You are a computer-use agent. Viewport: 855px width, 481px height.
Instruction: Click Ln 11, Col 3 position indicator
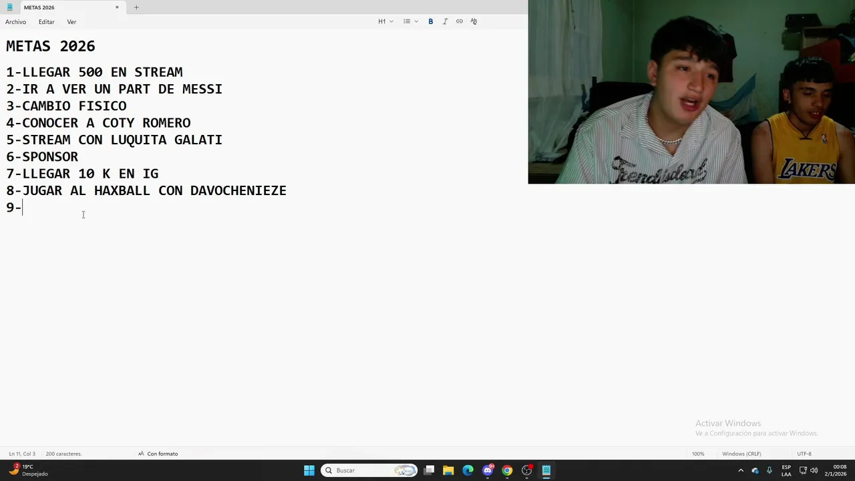click(22, 454)
